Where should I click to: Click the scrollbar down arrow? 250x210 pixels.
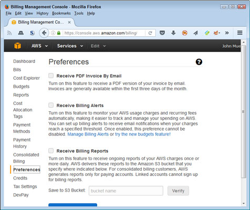pos(244,204)
